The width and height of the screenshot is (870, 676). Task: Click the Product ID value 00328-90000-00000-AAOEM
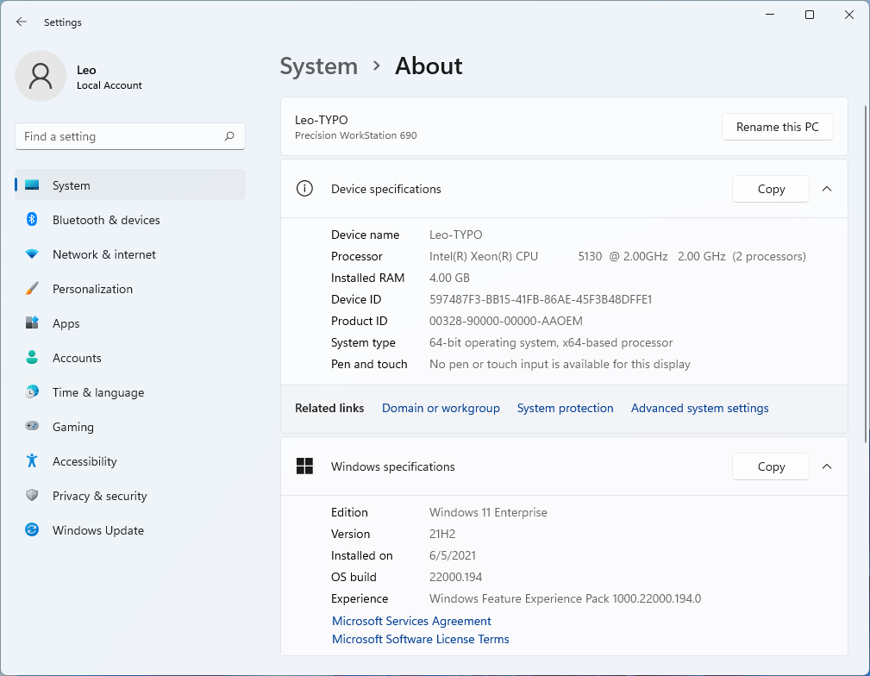coord(505,321)
